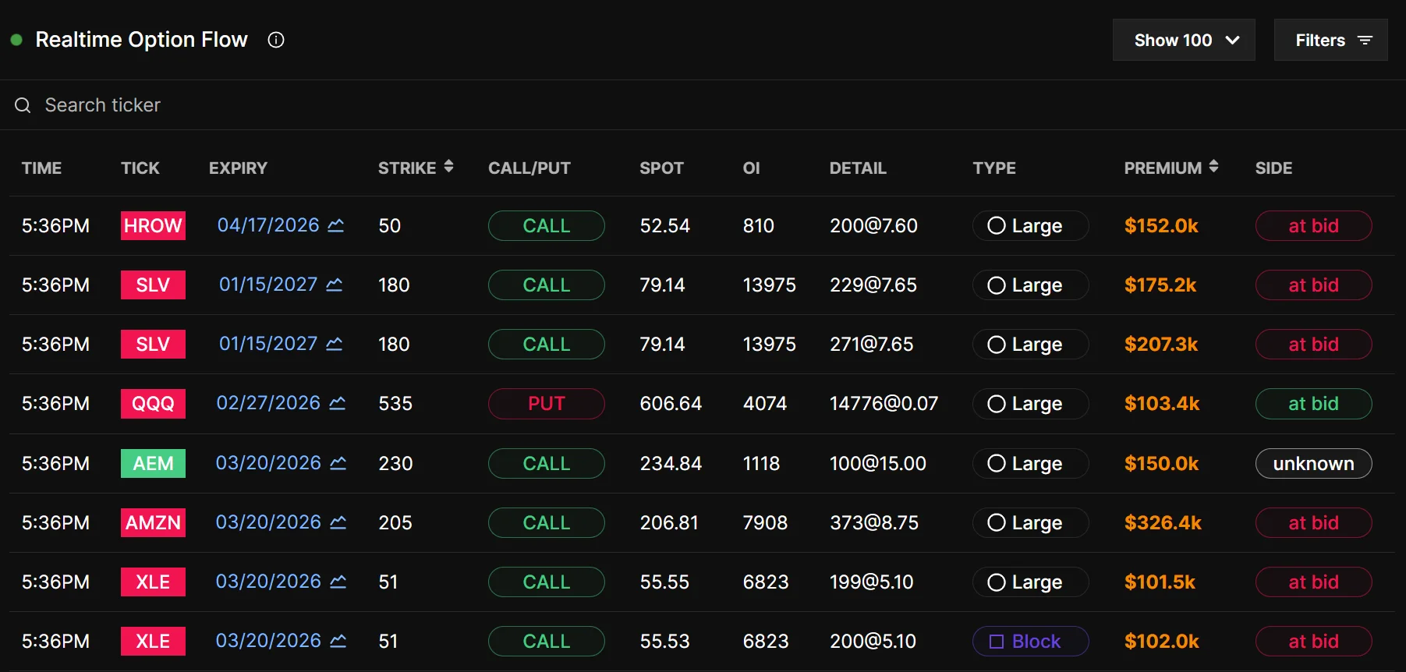Screen dimensions: 1406x672
Task: Click the CALL/PUT column header
Action: click(x=529, y=168)
